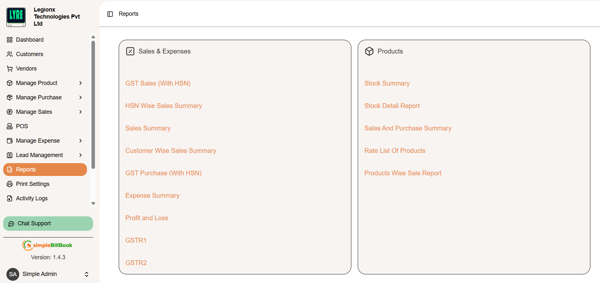Click the Manage Sales rupee icon
Viewport: 600px width, 283px height.
[x=10, y=112]
